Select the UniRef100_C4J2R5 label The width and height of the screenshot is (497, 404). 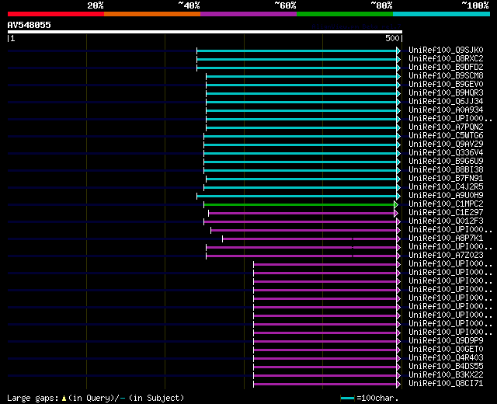(446, 187)
